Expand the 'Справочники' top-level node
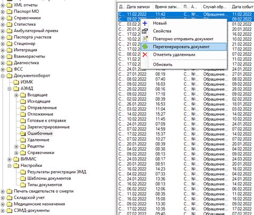Screen dimensions: 254x215 [3, 18]
